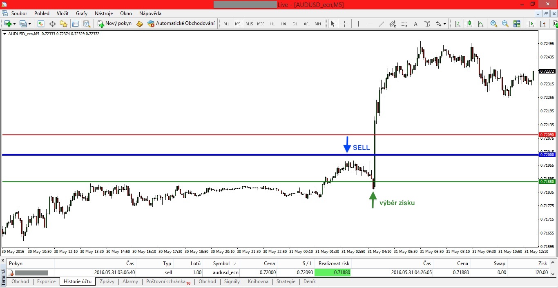Pick the horizontal line drawing tool
558x288 pixels.
tap(370, 24)
